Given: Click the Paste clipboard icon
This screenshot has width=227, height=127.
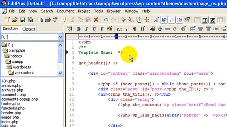Looking at the screenshot, I should pyautogui.click(x=88, y=20).
